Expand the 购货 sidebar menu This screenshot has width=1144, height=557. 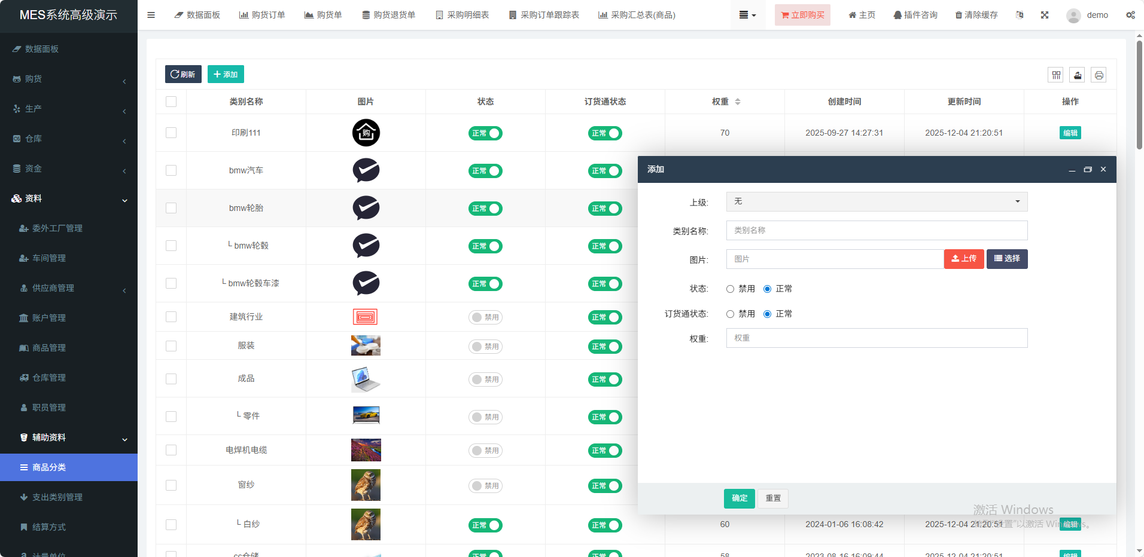(69, 79)
